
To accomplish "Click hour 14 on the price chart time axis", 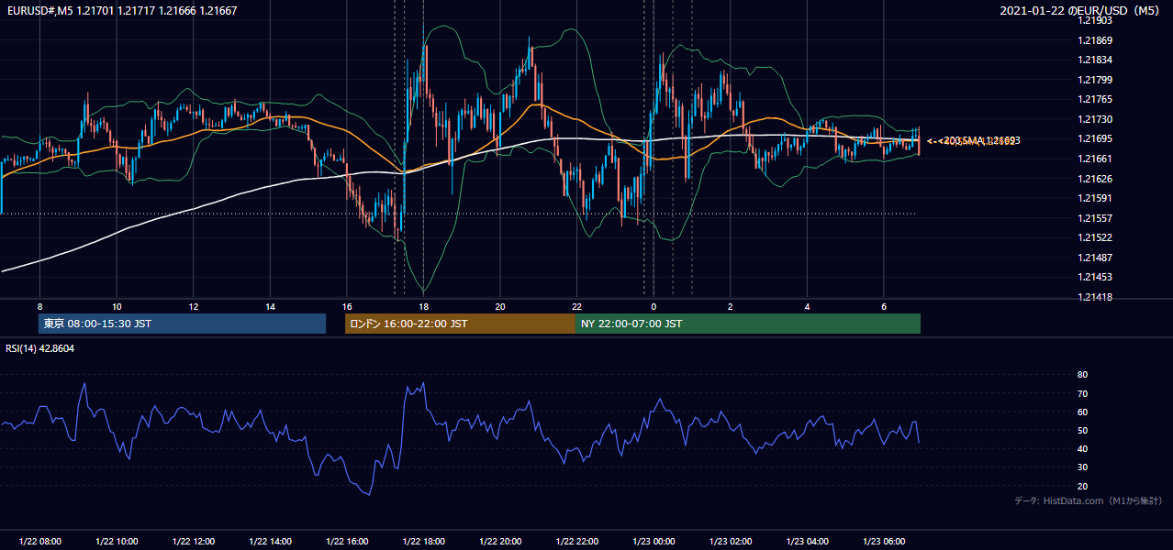I will [270, 306].
